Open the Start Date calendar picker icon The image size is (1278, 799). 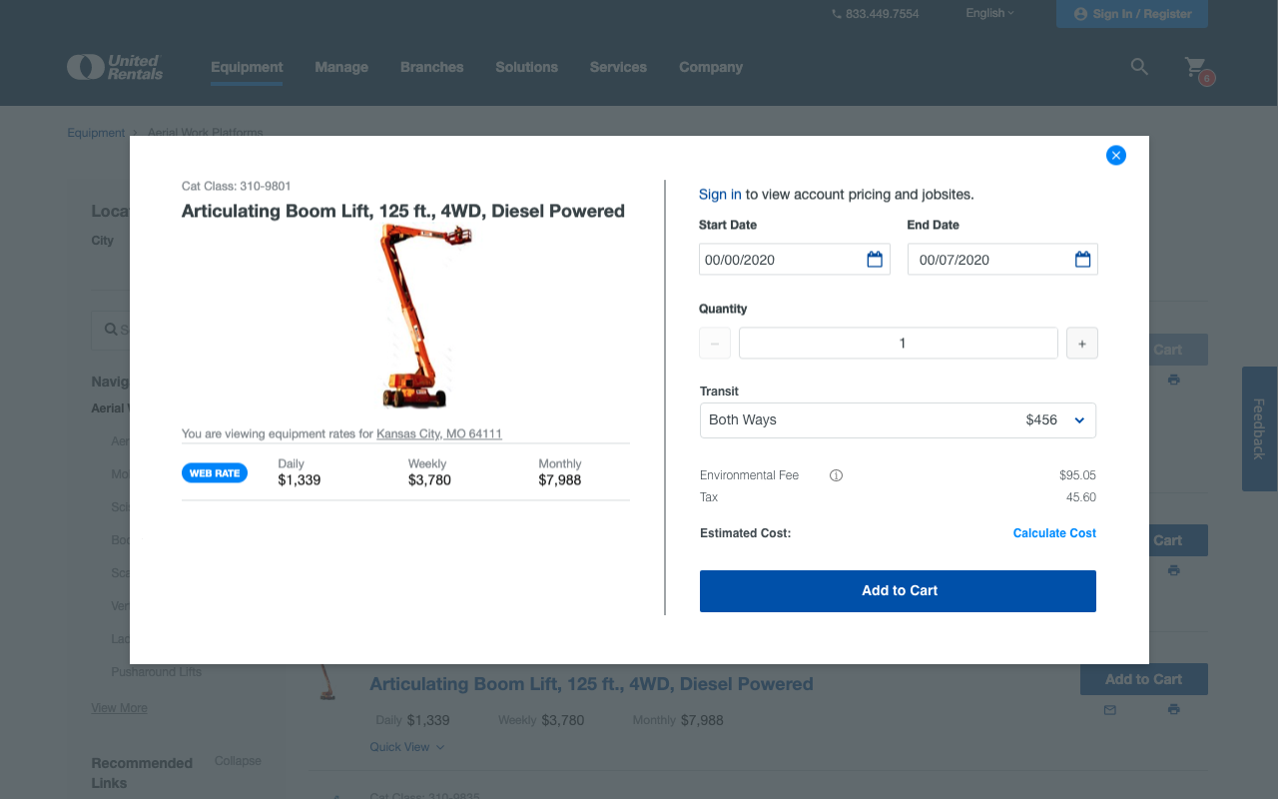tap(875, 260)
